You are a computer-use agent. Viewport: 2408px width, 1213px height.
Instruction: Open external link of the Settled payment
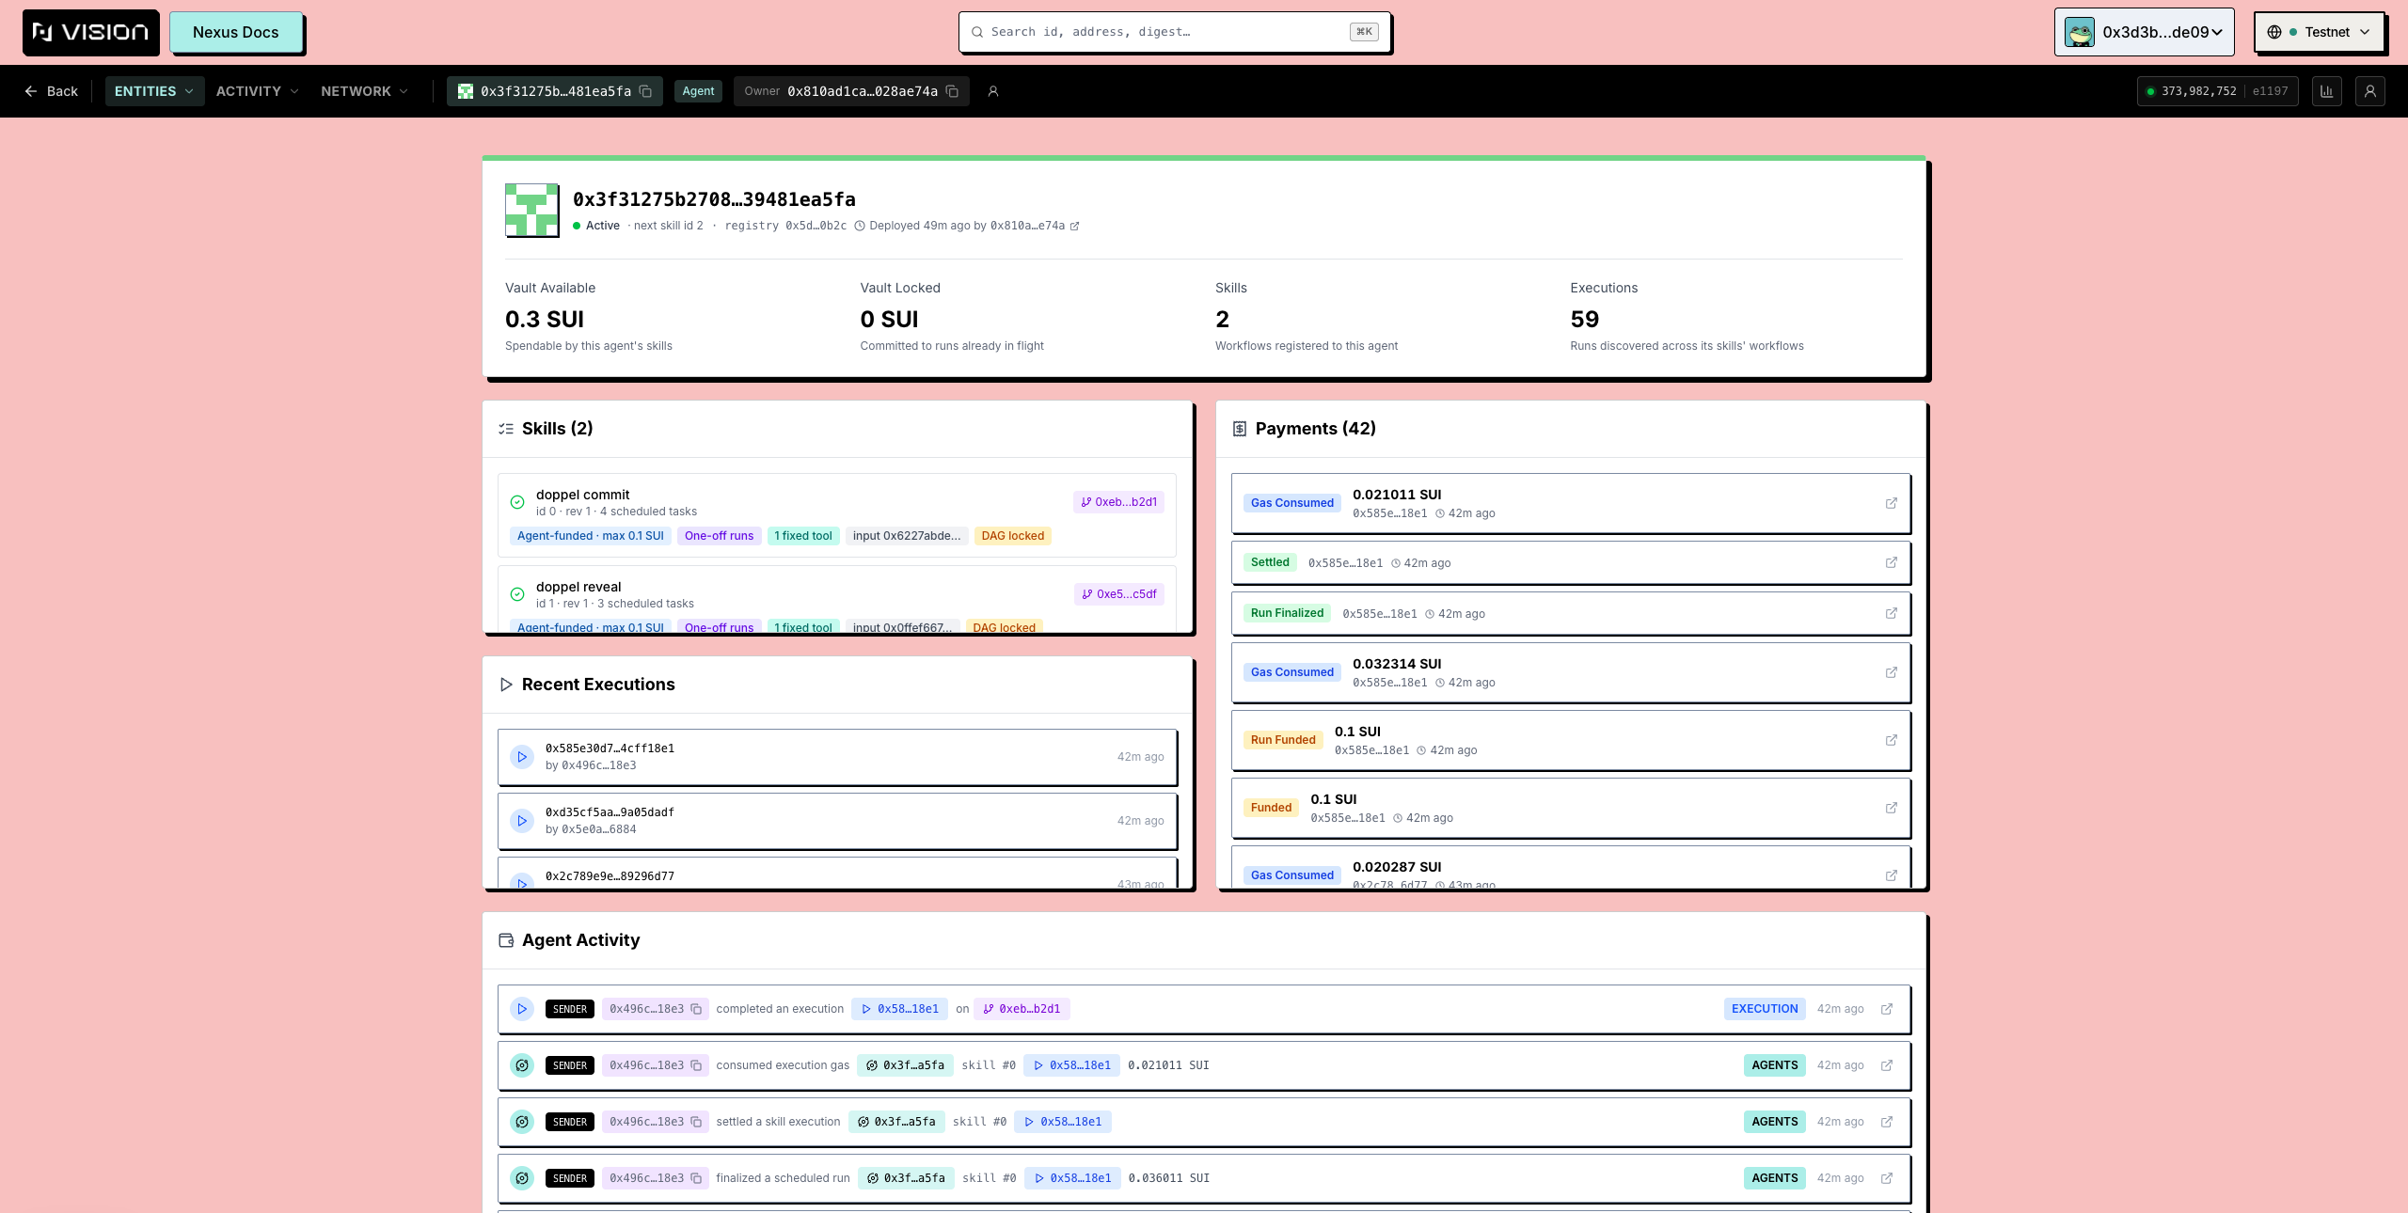coord(1891,562)
